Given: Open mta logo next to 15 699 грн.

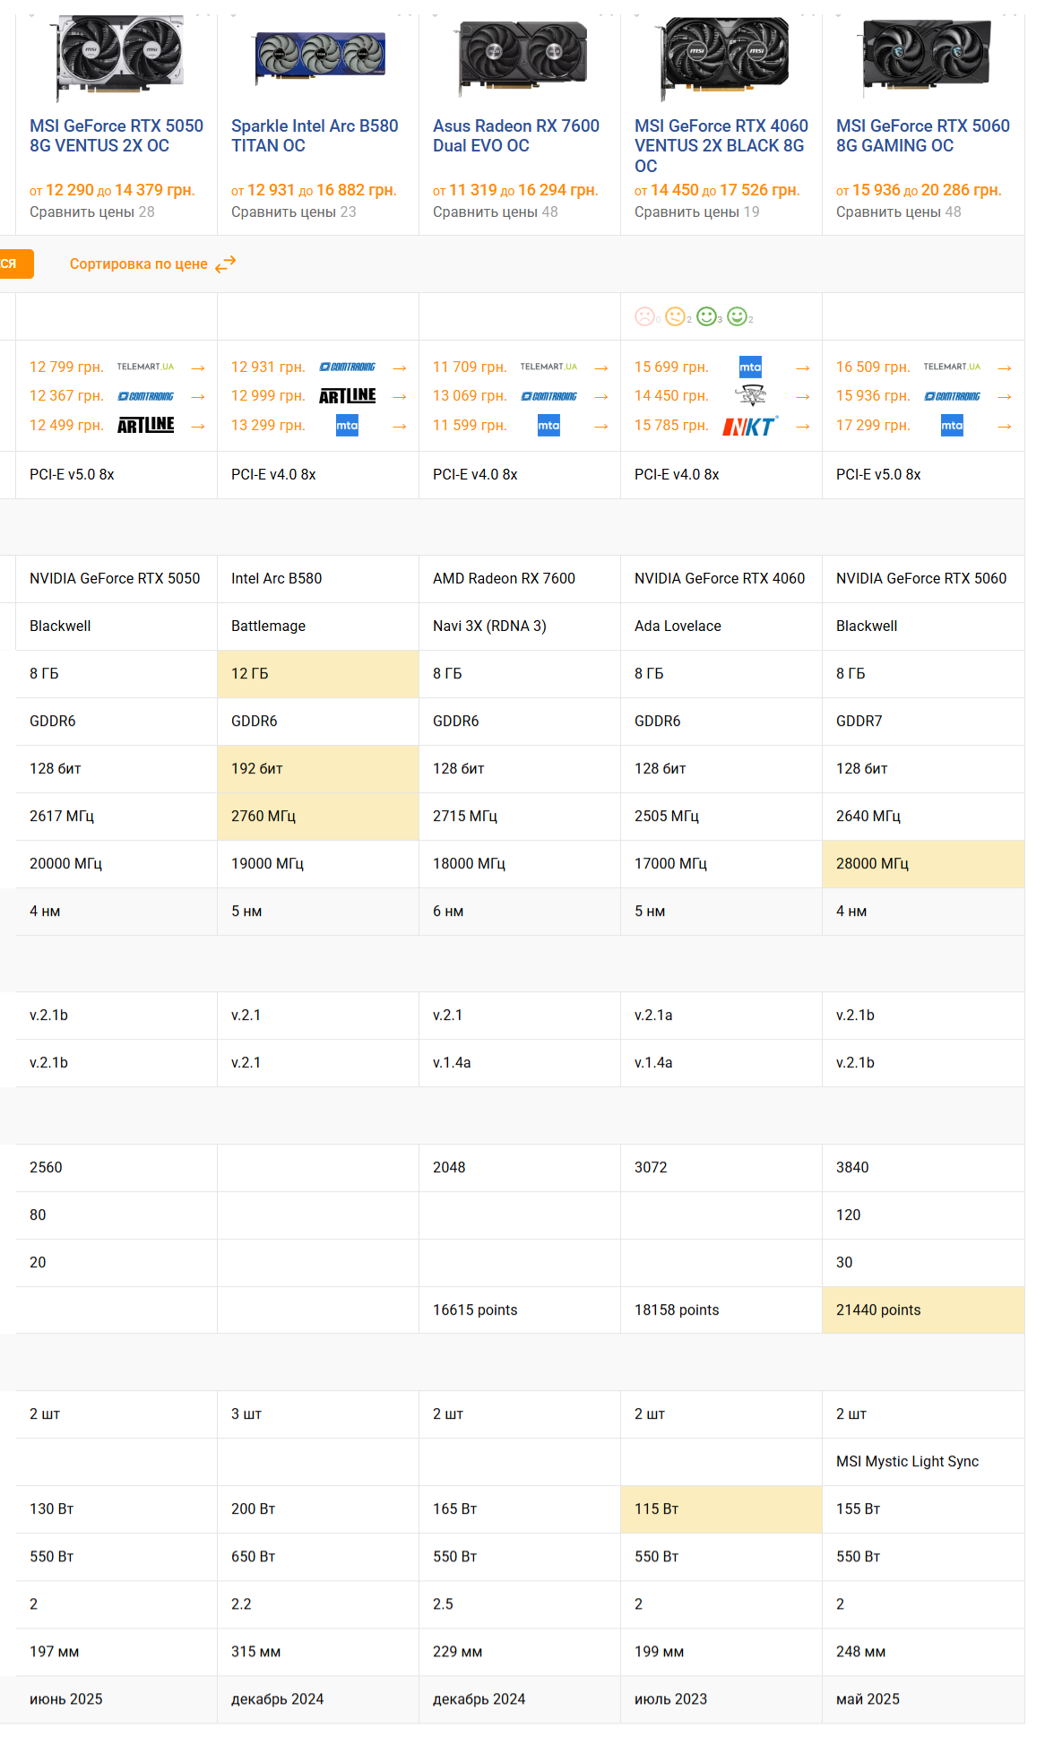Looking at the screenshot, I should pos(750,367).
